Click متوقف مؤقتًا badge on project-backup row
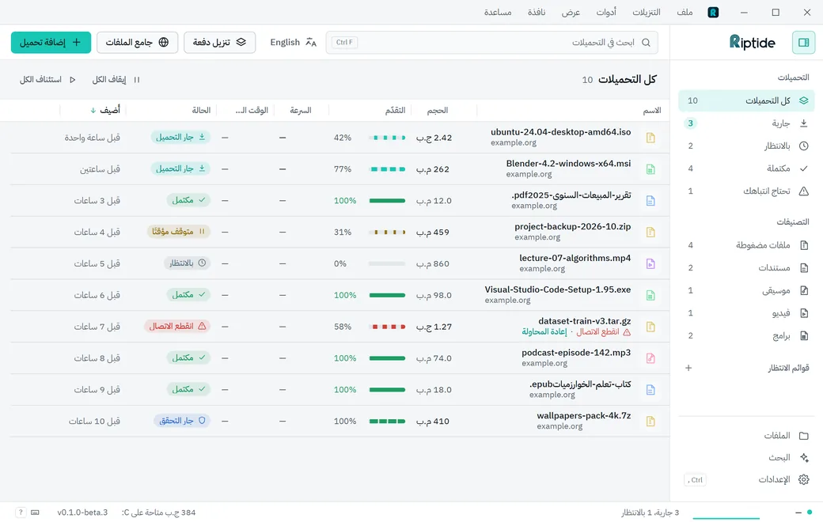Screen dimensions: 823x522 coord(179,232)
